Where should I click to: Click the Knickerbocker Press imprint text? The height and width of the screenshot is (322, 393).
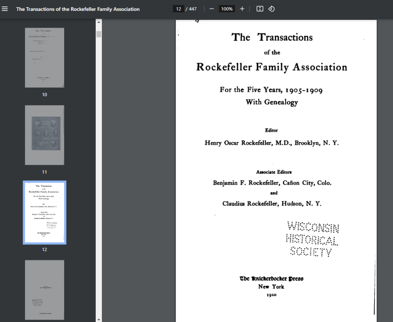[272, 279]
